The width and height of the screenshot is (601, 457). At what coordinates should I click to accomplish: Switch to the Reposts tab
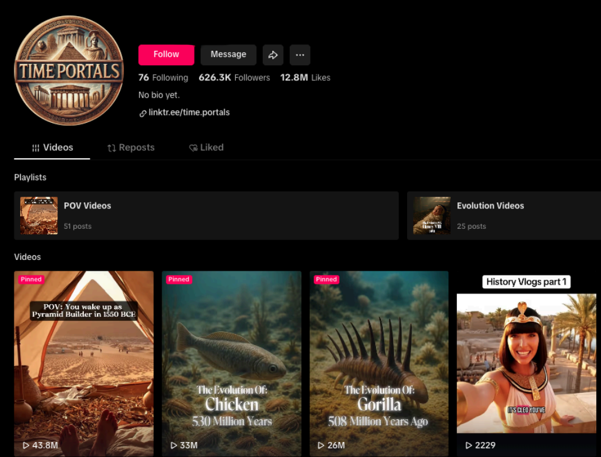(x=130, y=147)
